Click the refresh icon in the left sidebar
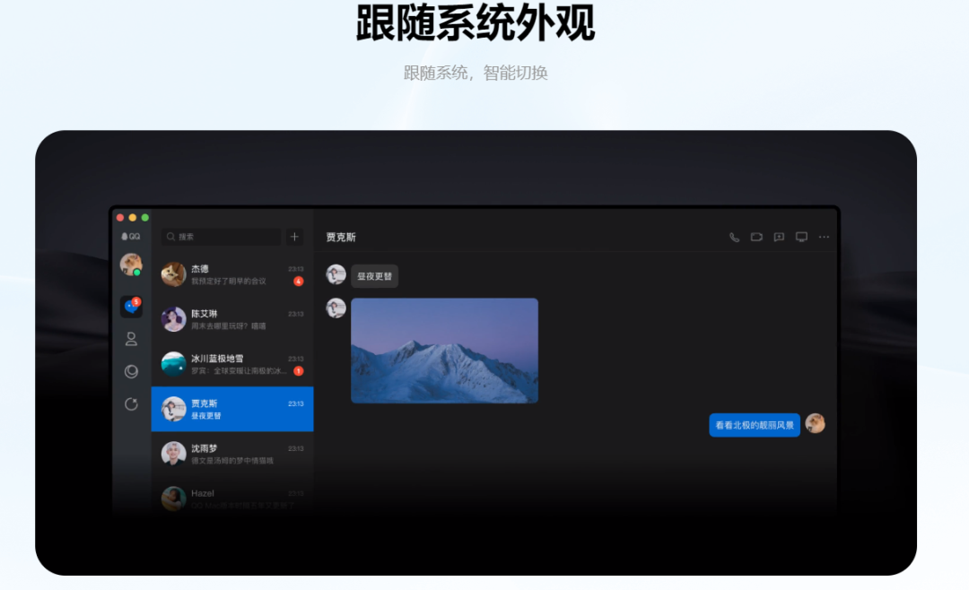Viewport: 969px width, 590px height. (x=131, y=403)
